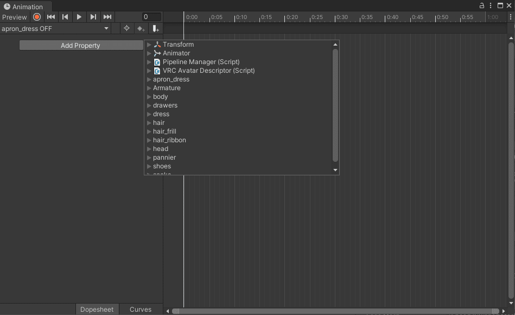Click the Add Property button
The image size is (515, 315).
pos(81,46)
